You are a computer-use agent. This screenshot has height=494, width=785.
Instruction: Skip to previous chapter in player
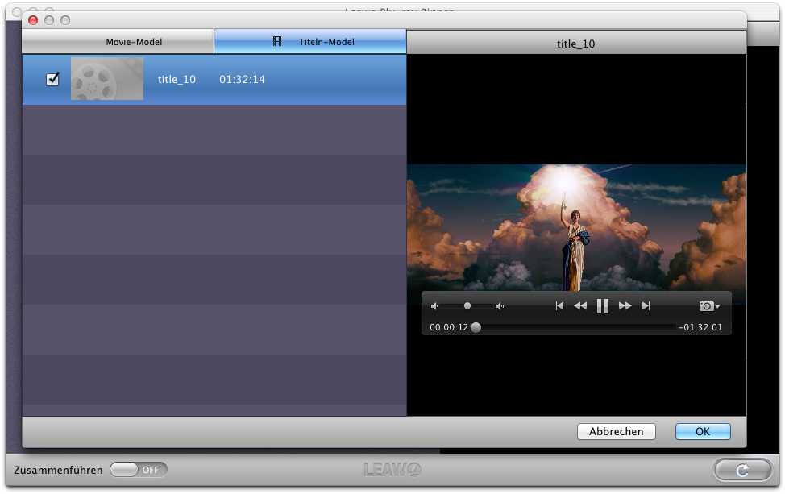coord(559,305)
